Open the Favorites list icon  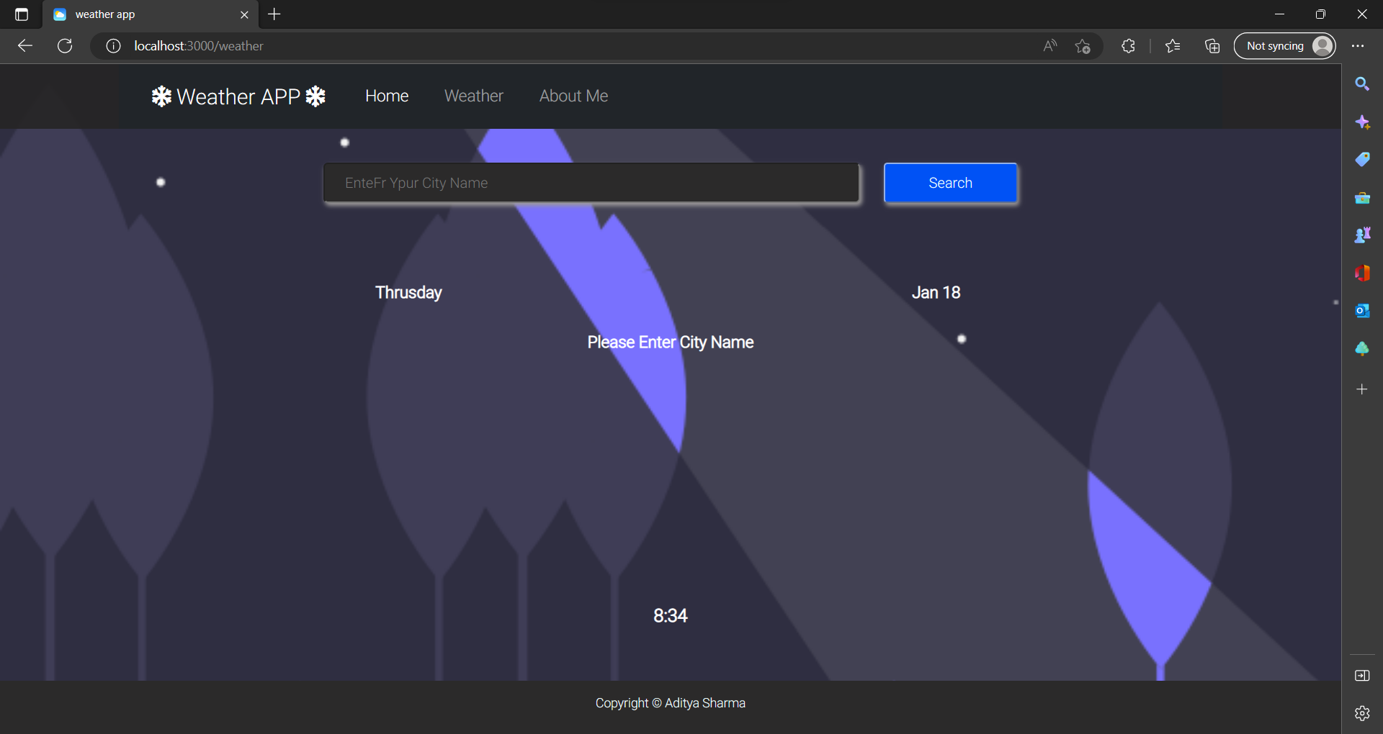coord(1173,46)
